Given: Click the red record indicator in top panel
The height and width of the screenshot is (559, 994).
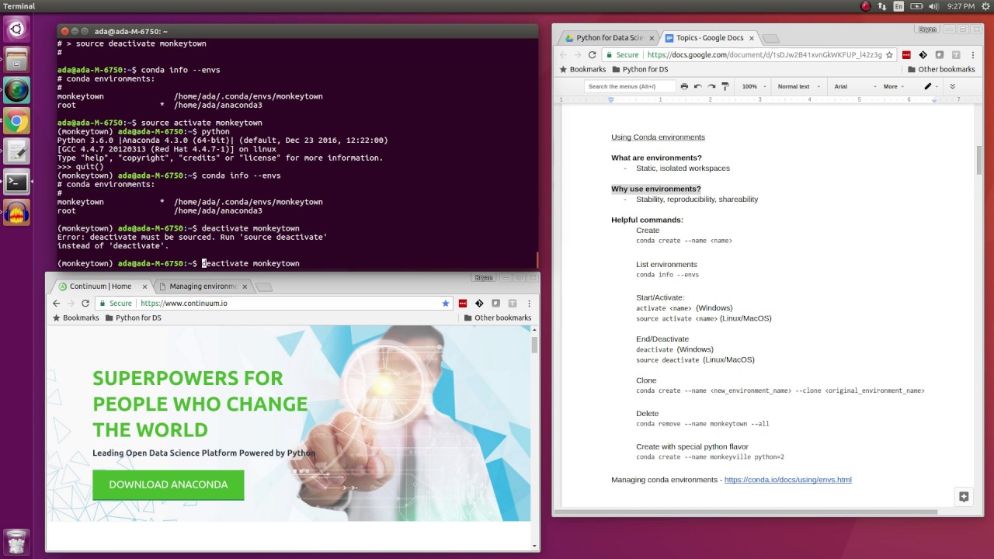Looking at the screenshot, I should [x=866, y=6].
